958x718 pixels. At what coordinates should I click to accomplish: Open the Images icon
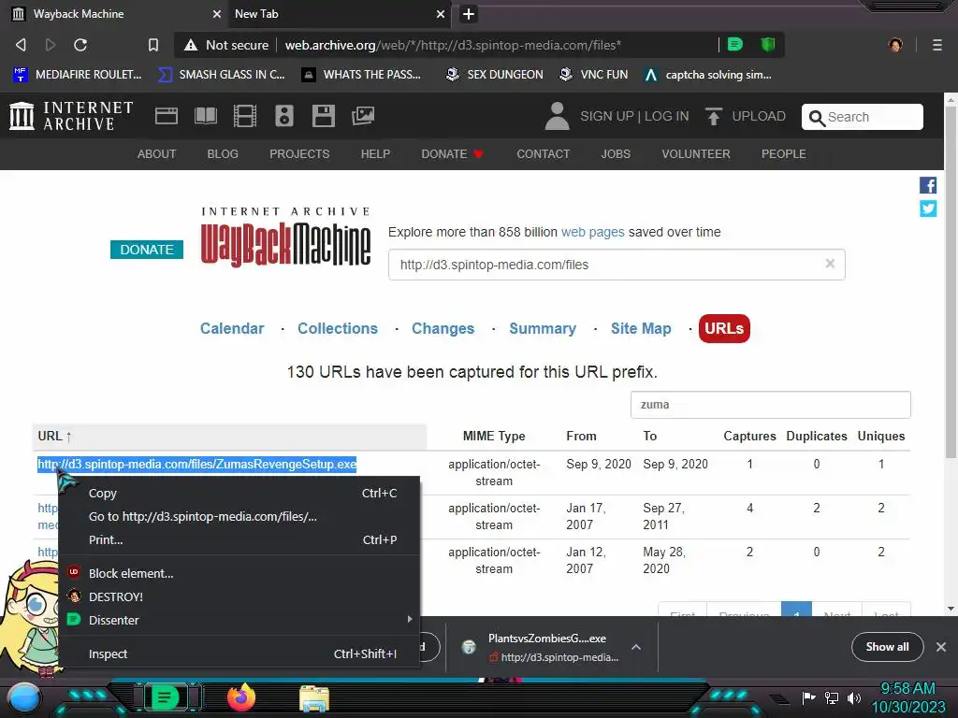click(362, 116)
